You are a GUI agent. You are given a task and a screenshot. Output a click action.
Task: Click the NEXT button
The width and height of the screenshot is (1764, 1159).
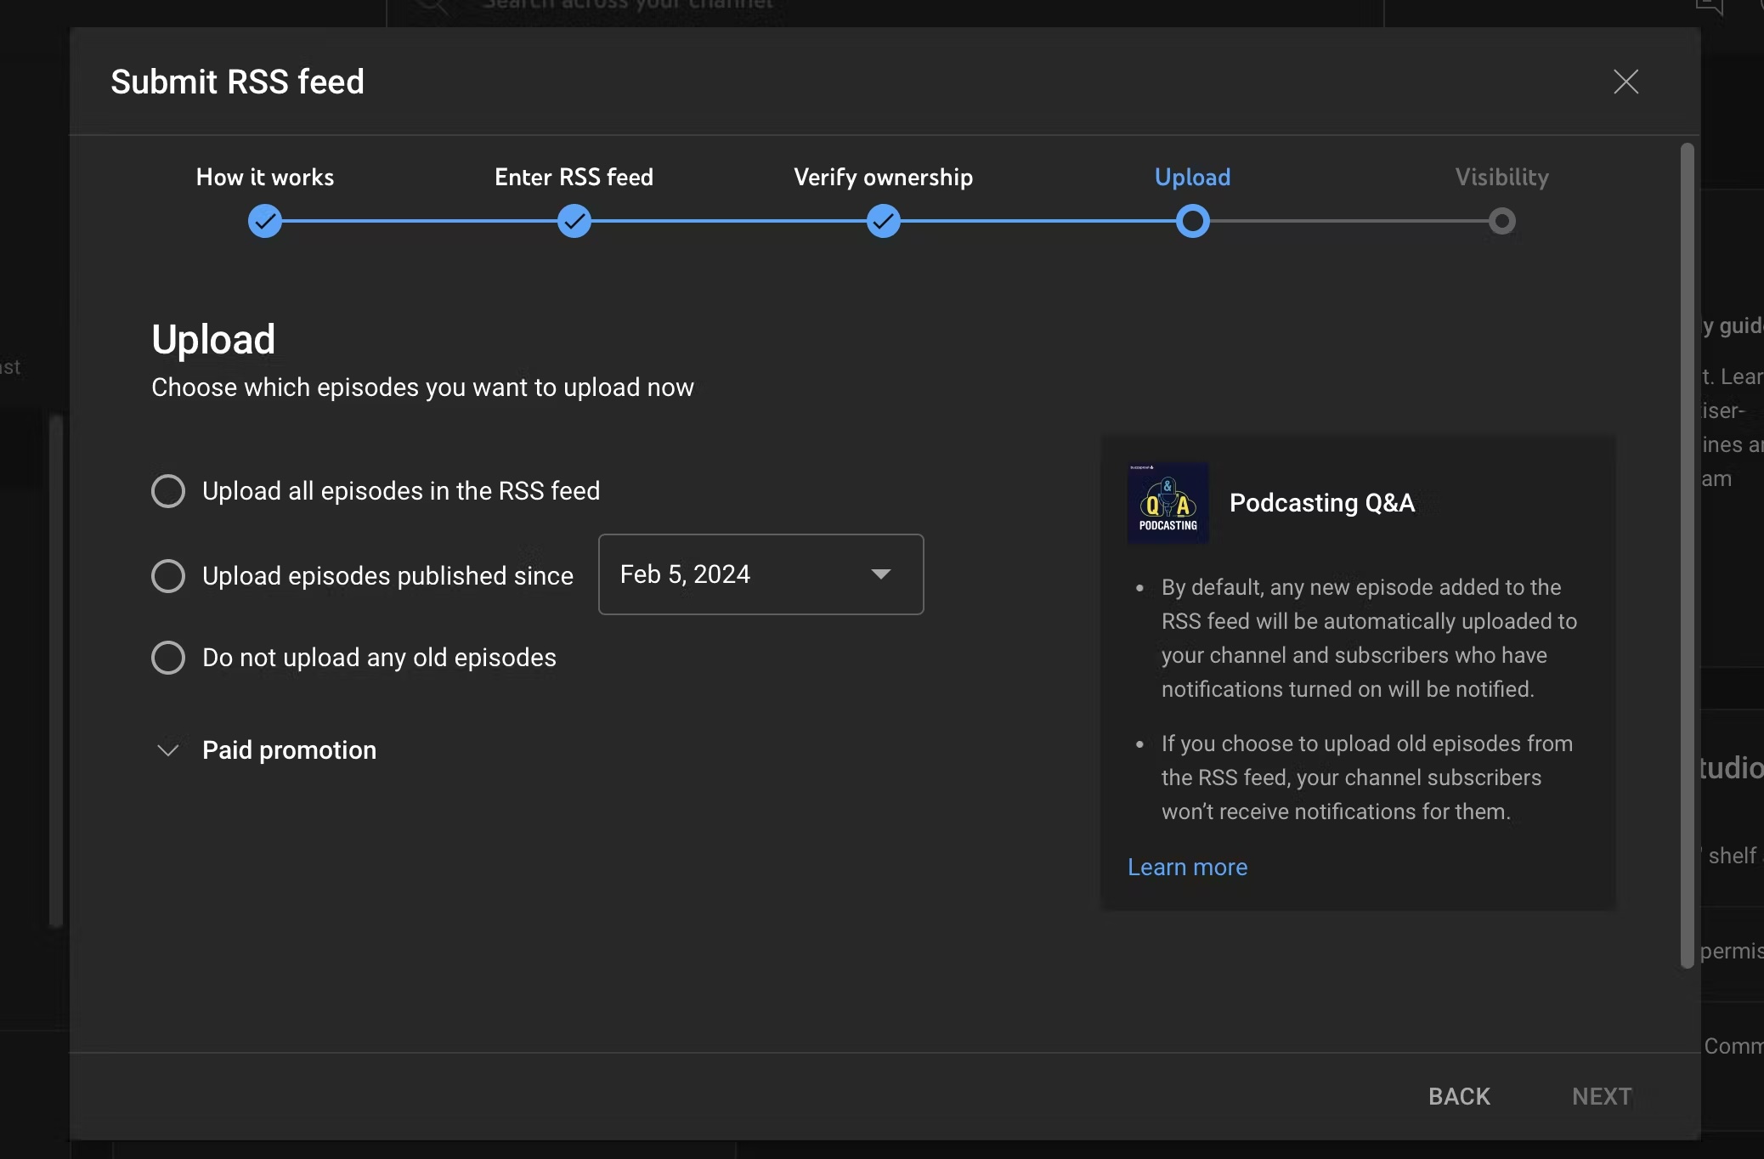click(1601, 1096)
